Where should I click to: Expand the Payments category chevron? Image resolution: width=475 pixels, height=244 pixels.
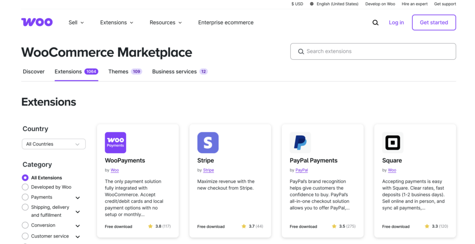pos(77,198)
